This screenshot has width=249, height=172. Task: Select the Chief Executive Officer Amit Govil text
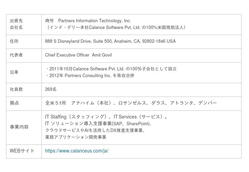pyautogui.click(x=78, y=55)
